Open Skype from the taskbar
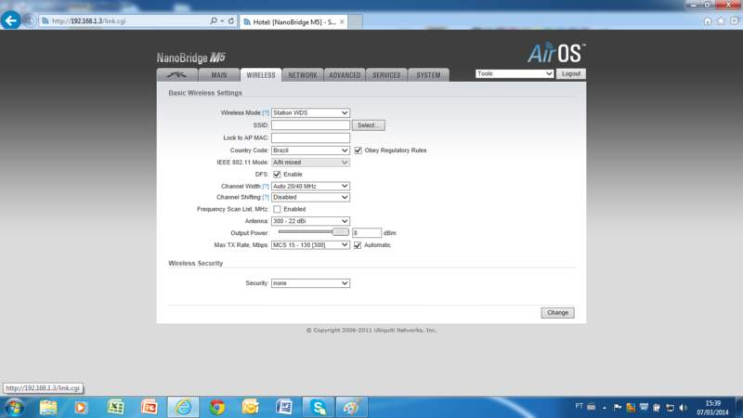The width and height of the screenshot is (743, 418). pos(318,407)
